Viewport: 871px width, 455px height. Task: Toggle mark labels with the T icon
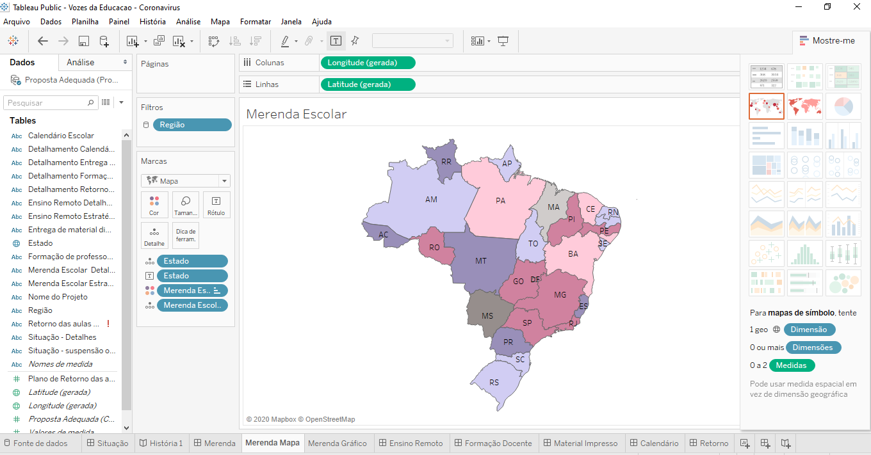coord(336,40)
